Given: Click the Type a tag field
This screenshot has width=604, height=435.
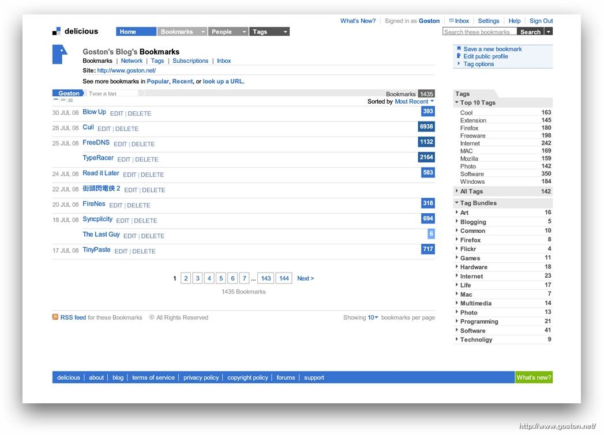Looking at the screenshot, I should tap(112, 93).
